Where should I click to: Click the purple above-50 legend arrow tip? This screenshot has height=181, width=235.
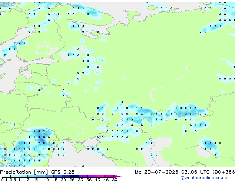pyautogui.click(x=118, y=176)
